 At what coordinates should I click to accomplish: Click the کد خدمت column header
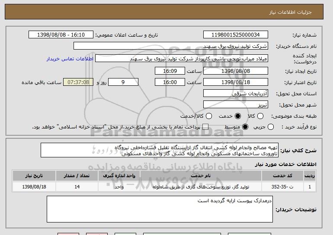[x=283, y=176]
